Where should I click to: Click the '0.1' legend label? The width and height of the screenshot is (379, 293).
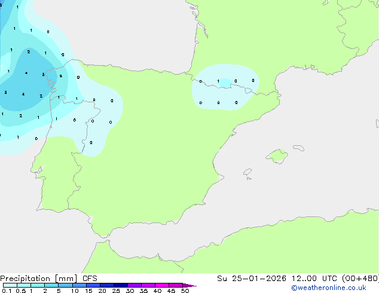click(x=7, y=291)
